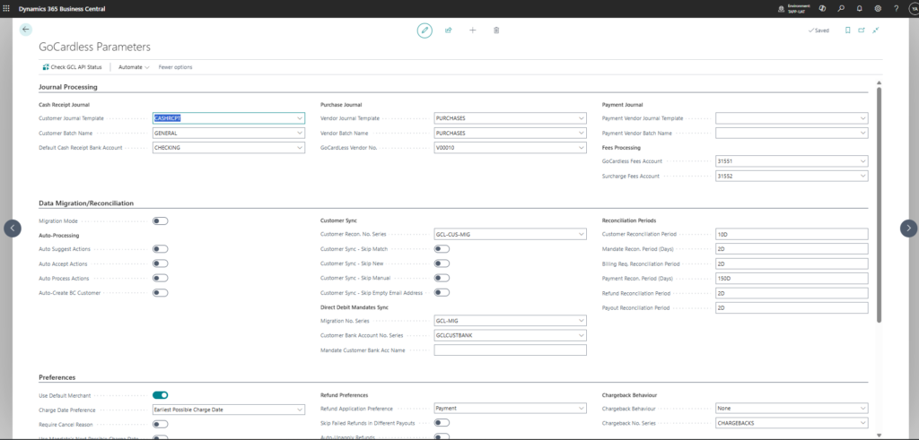Open the settings gear

[x=878, y=9]
